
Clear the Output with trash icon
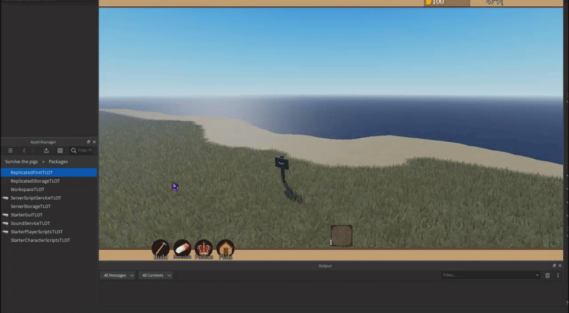tap(547, 275)
